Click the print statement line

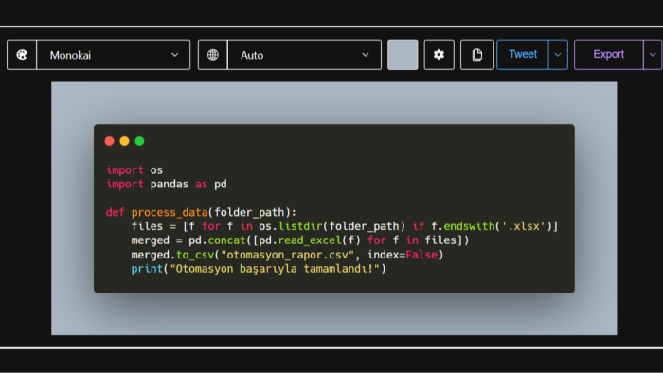259,269
